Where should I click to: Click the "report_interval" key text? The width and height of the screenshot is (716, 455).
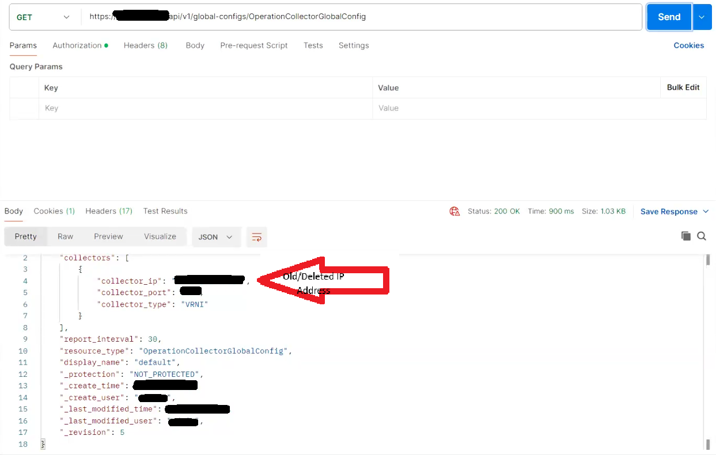100,339
